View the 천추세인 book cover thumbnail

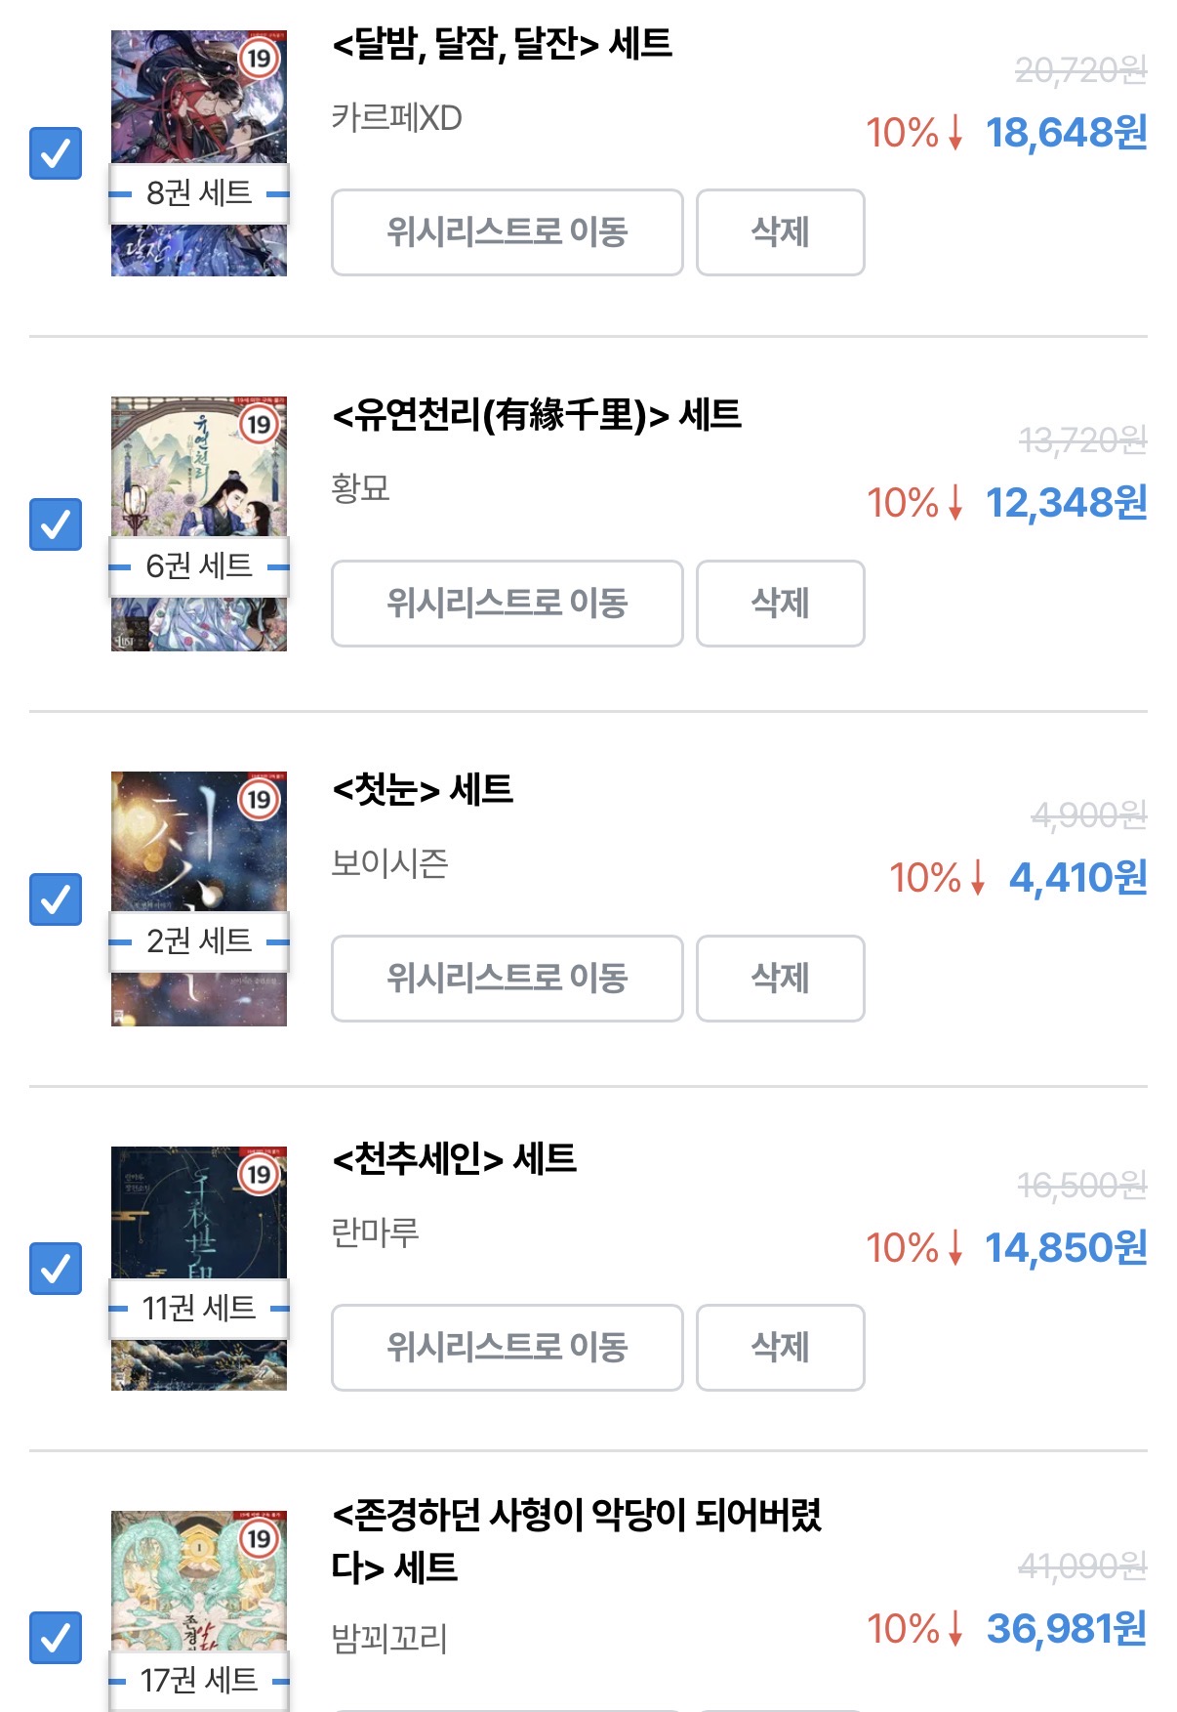199,1211
